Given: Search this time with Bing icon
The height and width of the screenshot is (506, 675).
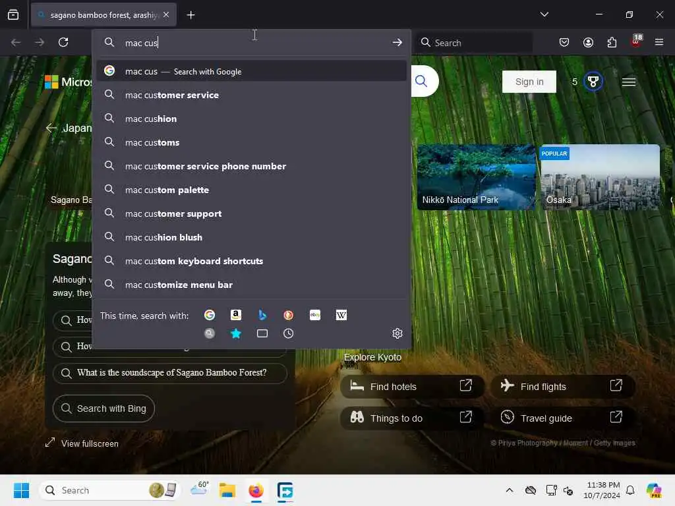Looking at the screenshot, I should (262, 315).
